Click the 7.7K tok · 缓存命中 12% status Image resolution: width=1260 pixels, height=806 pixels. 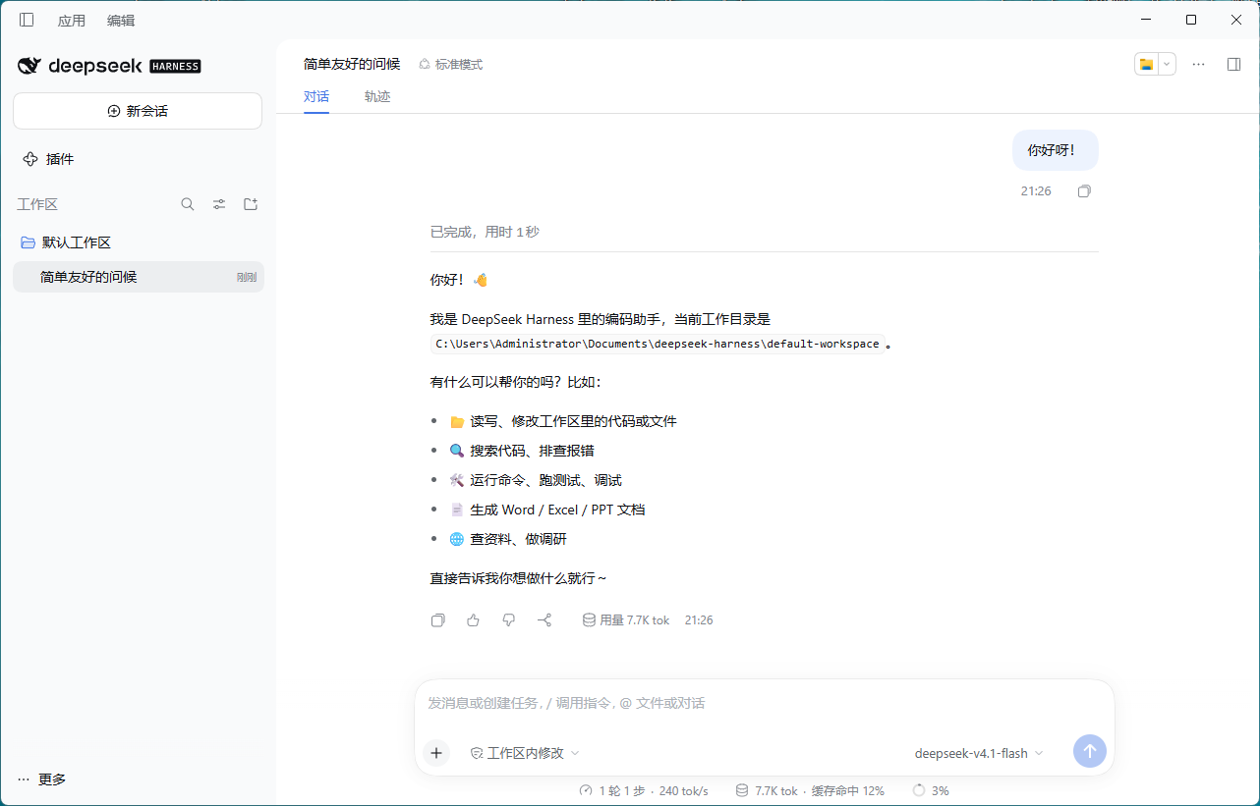[810, 790]
